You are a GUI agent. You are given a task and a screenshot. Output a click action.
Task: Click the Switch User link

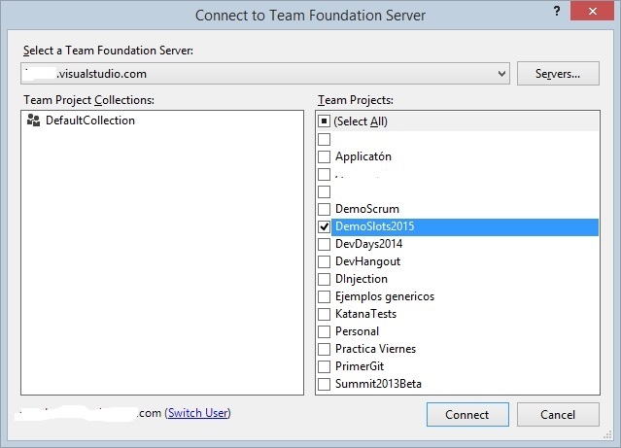coord(198,413)
